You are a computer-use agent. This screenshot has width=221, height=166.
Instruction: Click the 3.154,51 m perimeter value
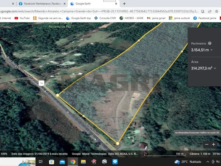pos(200,50)
